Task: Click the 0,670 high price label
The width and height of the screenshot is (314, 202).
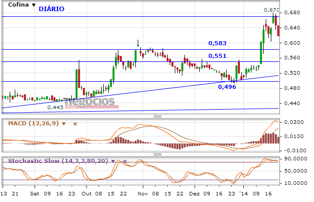Action: coord(271,10)
